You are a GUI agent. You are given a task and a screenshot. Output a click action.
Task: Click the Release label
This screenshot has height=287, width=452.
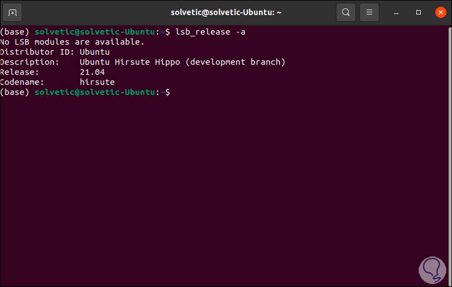[x=20, y=72]
